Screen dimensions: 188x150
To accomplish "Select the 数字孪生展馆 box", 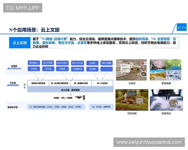I will point(48,63).
